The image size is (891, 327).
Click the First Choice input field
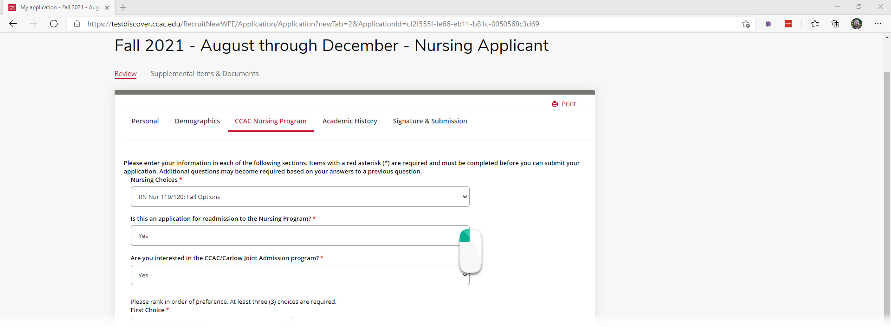[212, 322]
